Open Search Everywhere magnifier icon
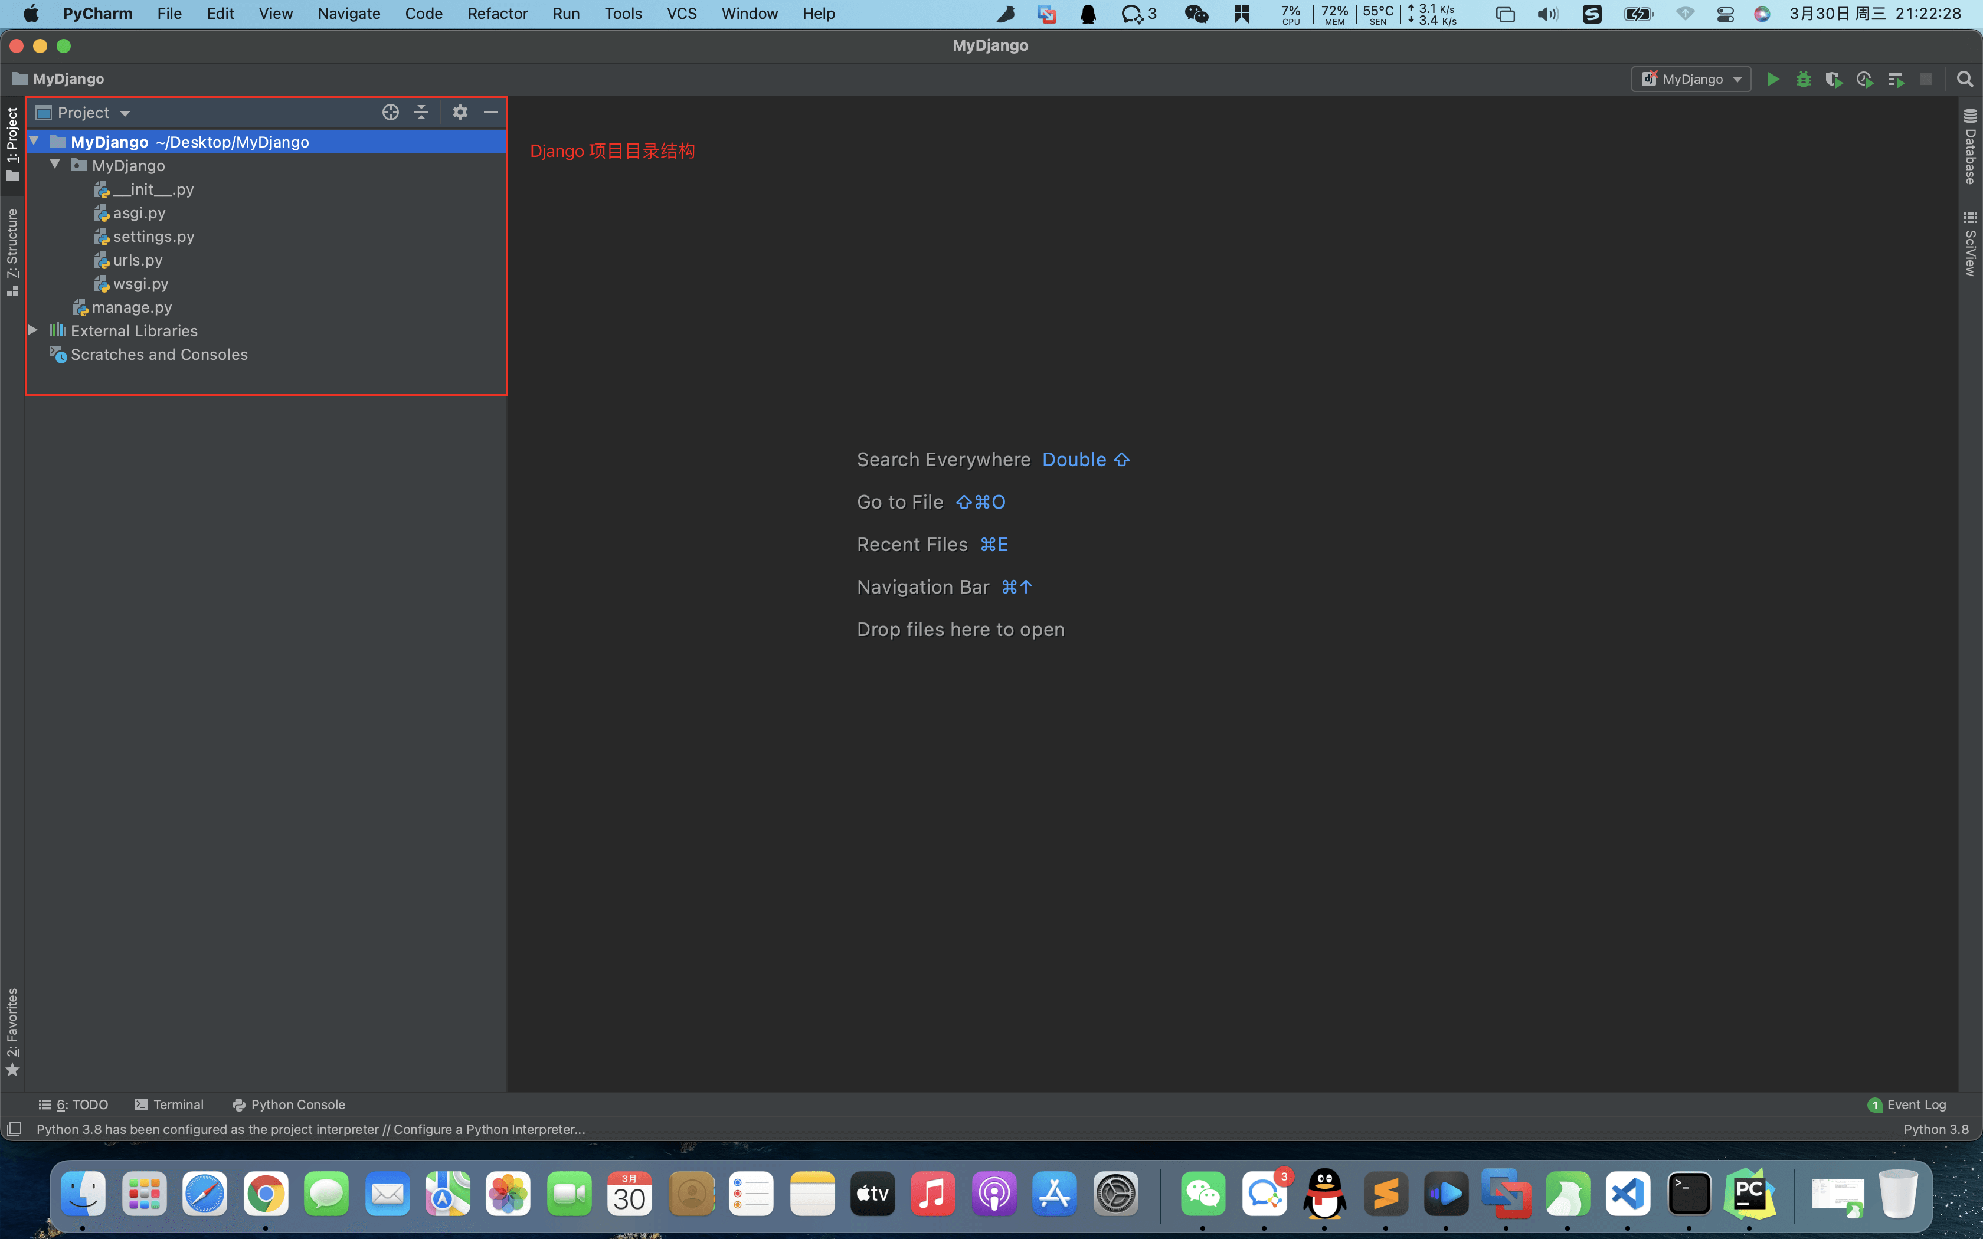Image resolution: width=1983 pixels, height=1239 pixels. click(x=1964, y=80)
